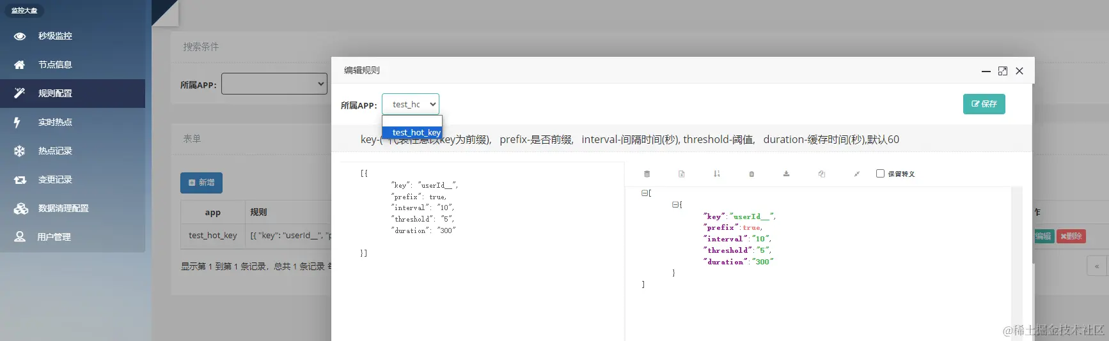Click the 保存 button
The width and height of the screenshot is (1109, 341).
pos(984,104)
